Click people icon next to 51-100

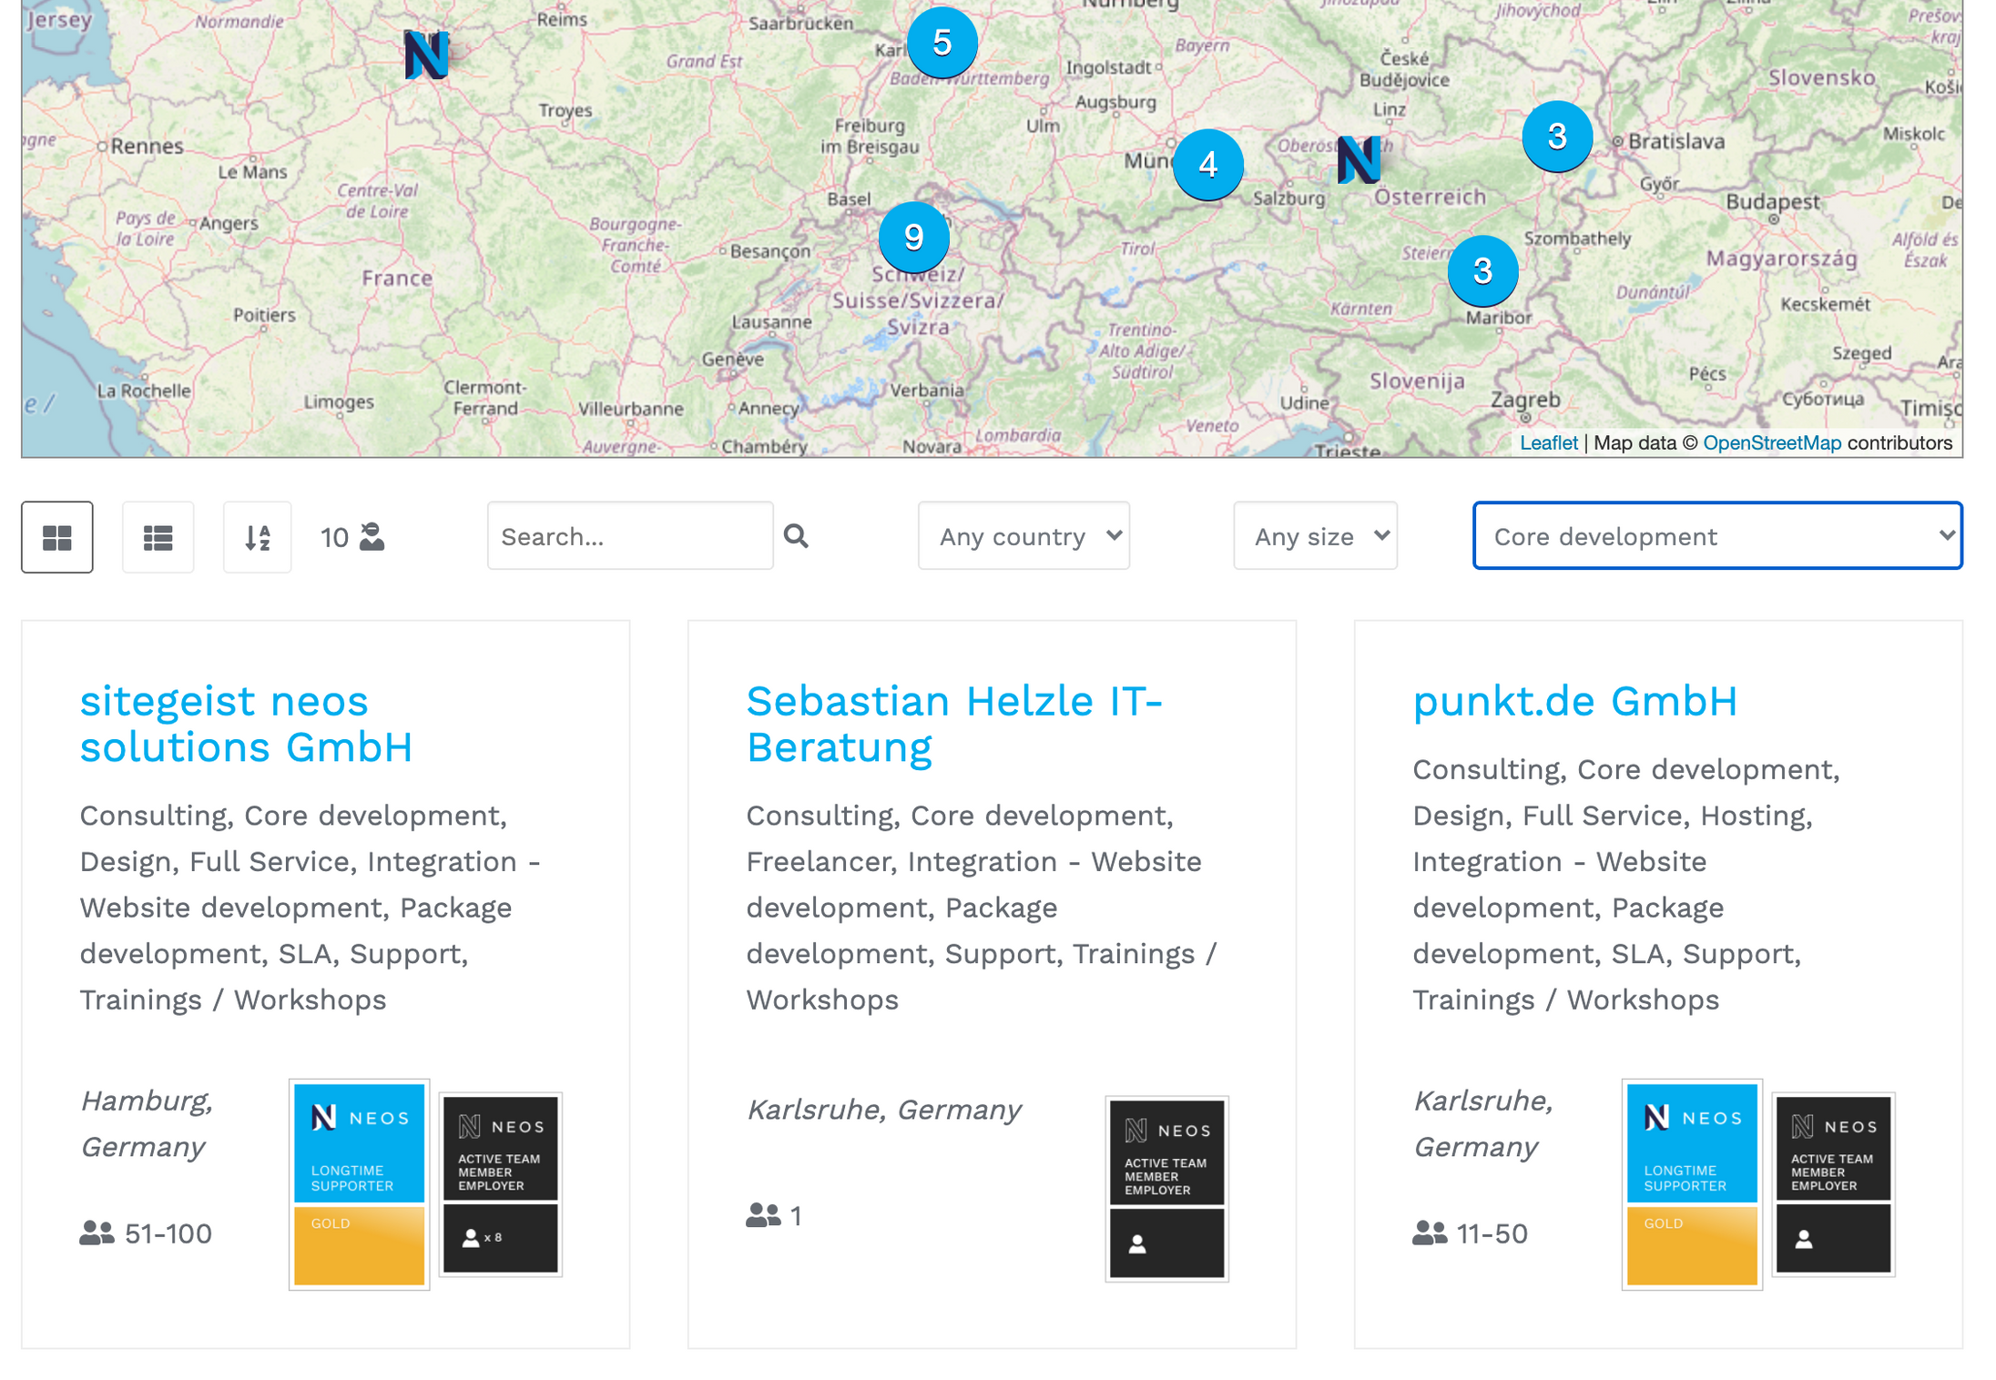click(x=97, y=1233)
